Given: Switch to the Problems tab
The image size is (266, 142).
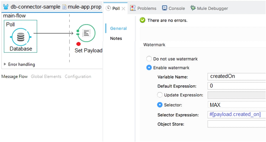Looking at the screenshot, I should pyautogui.click(x=147, y=8).
